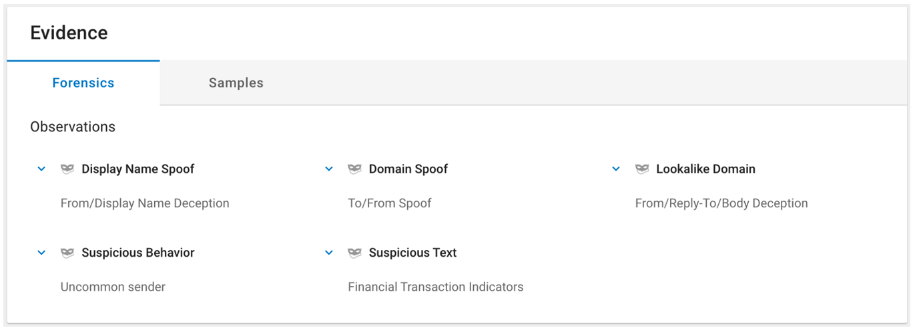Click the From/Reply-To/Body Deception text
The height and width of the screenshot is (330, 915).
tap(721, 203)
